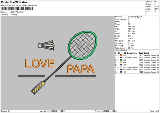Click the Max Stitch value 10.4 mm
The width and height of the screenshot is (160, 113).
[x=131, y=41]
